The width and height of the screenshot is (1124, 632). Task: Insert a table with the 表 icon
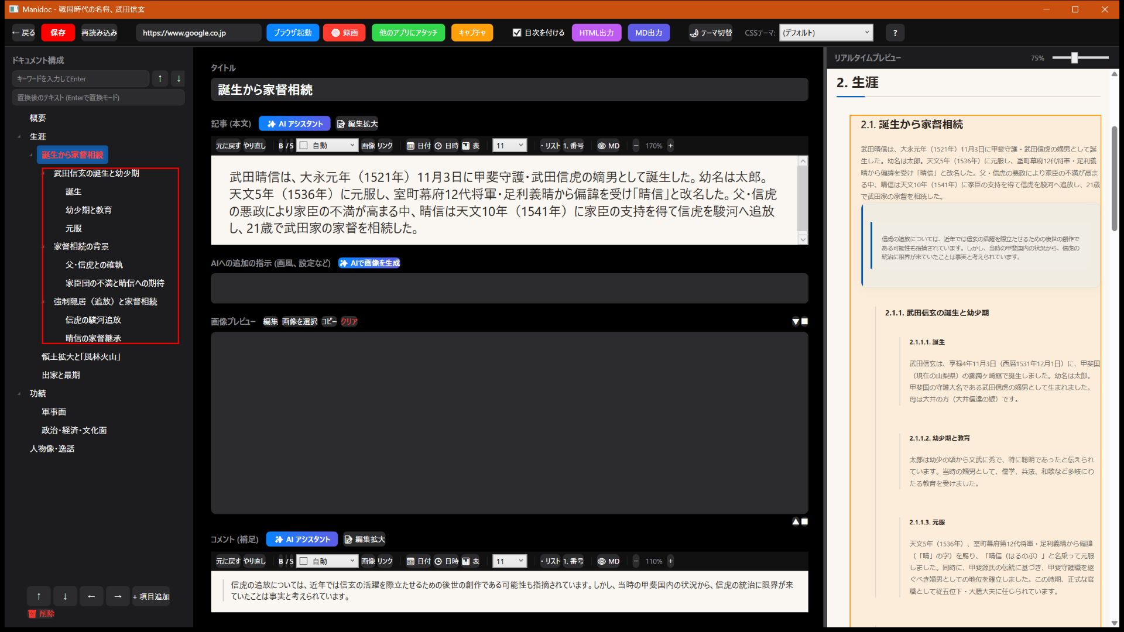pos(467,146)
